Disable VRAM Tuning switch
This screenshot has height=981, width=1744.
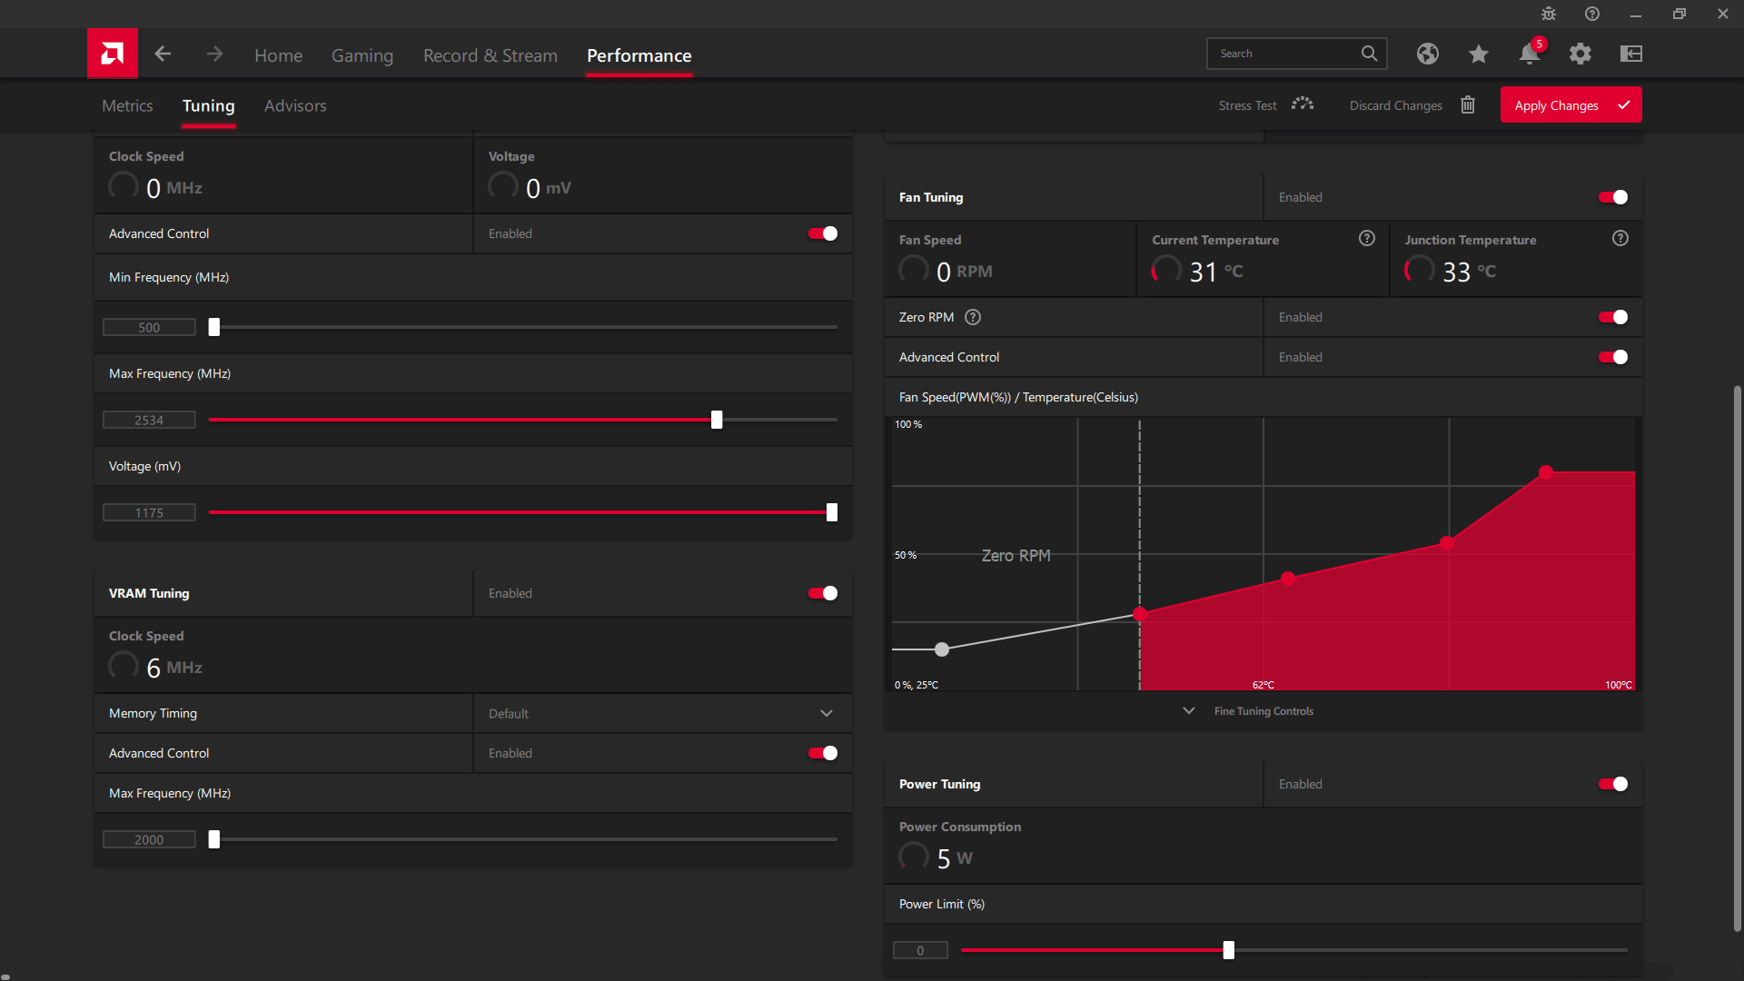[x=823, y=593]
